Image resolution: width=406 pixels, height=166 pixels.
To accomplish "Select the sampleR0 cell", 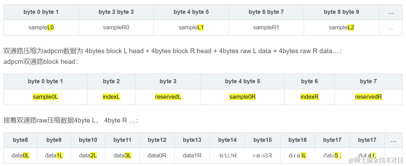I will tap(116, 27).
